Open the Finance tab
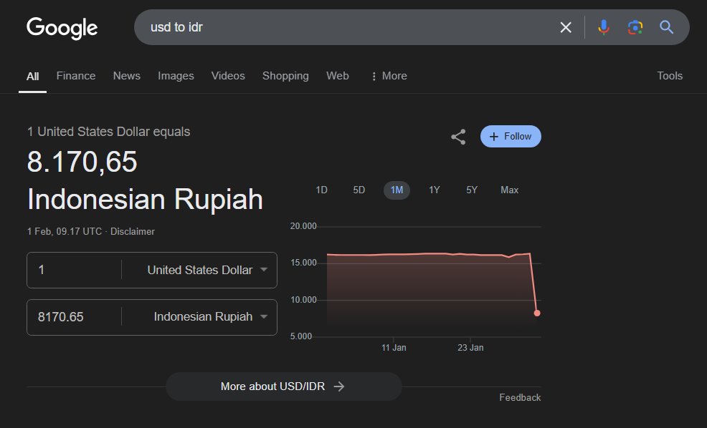 coord(76,76)
